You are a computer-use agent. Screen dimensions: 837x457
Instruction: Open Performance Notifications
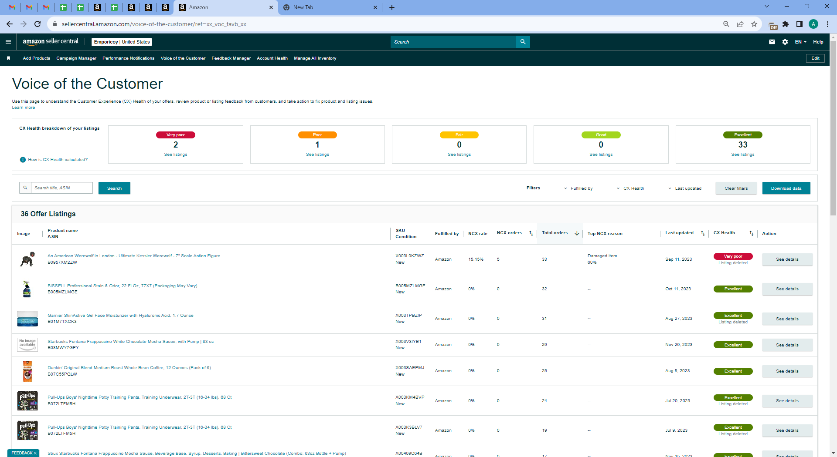(129, 58)
